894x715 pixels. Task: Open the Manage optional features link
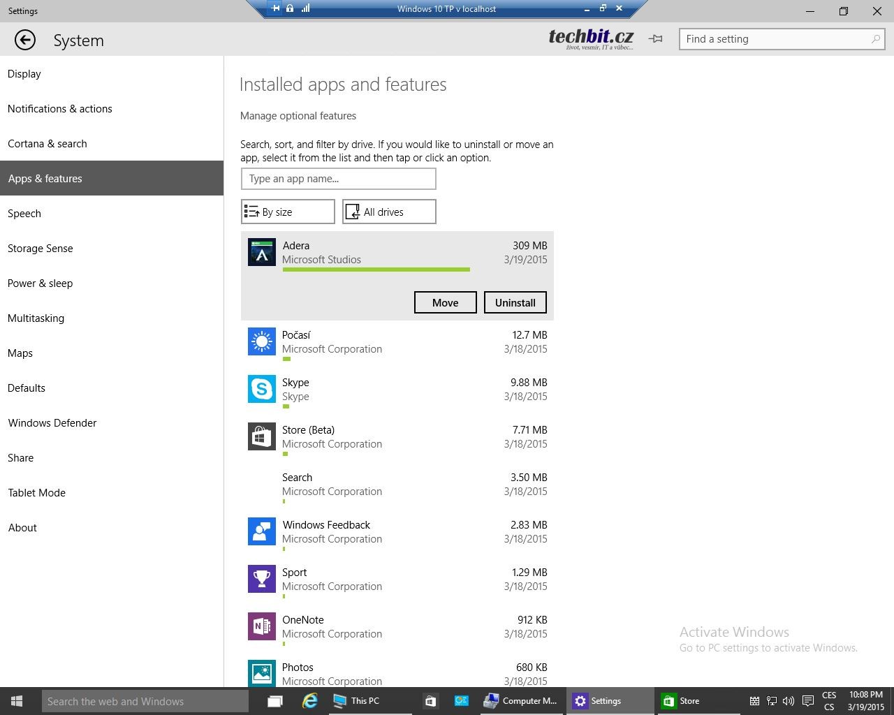tap(298, 116)
